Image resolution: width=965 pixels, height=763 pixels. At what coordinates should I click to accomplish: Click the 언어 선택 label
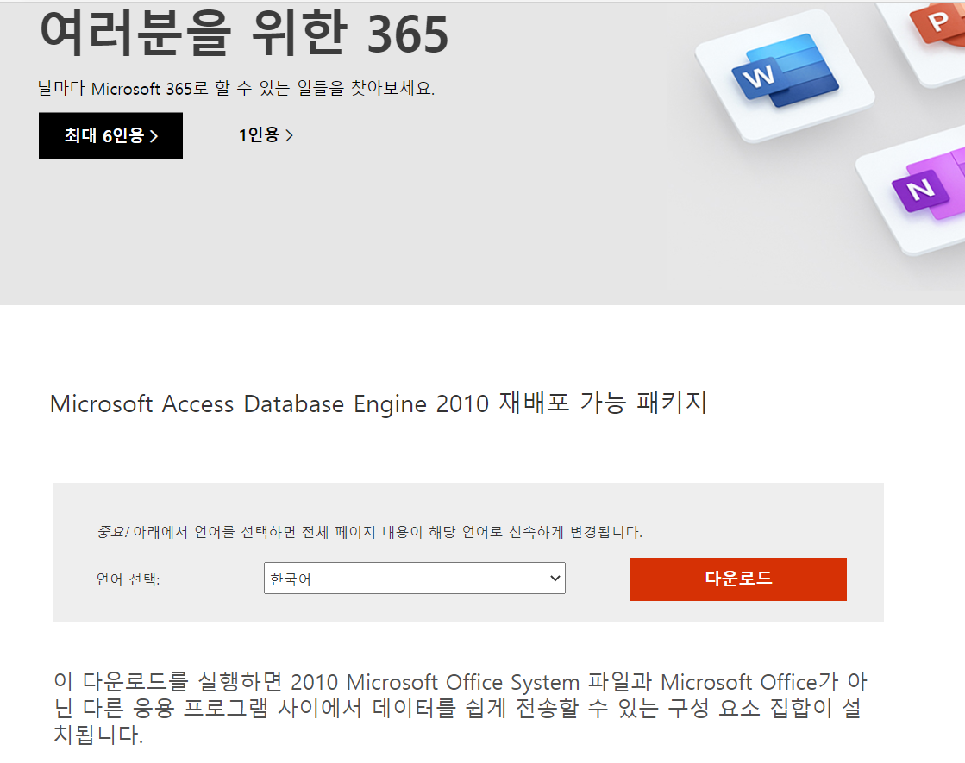[x=128, y=579]
